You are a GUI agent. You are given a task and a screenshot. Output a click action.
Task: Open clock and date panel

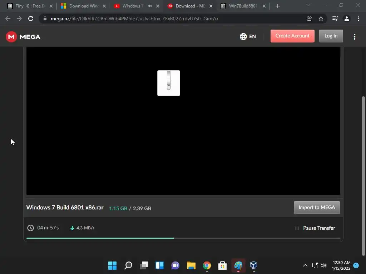tap(341, 265)
